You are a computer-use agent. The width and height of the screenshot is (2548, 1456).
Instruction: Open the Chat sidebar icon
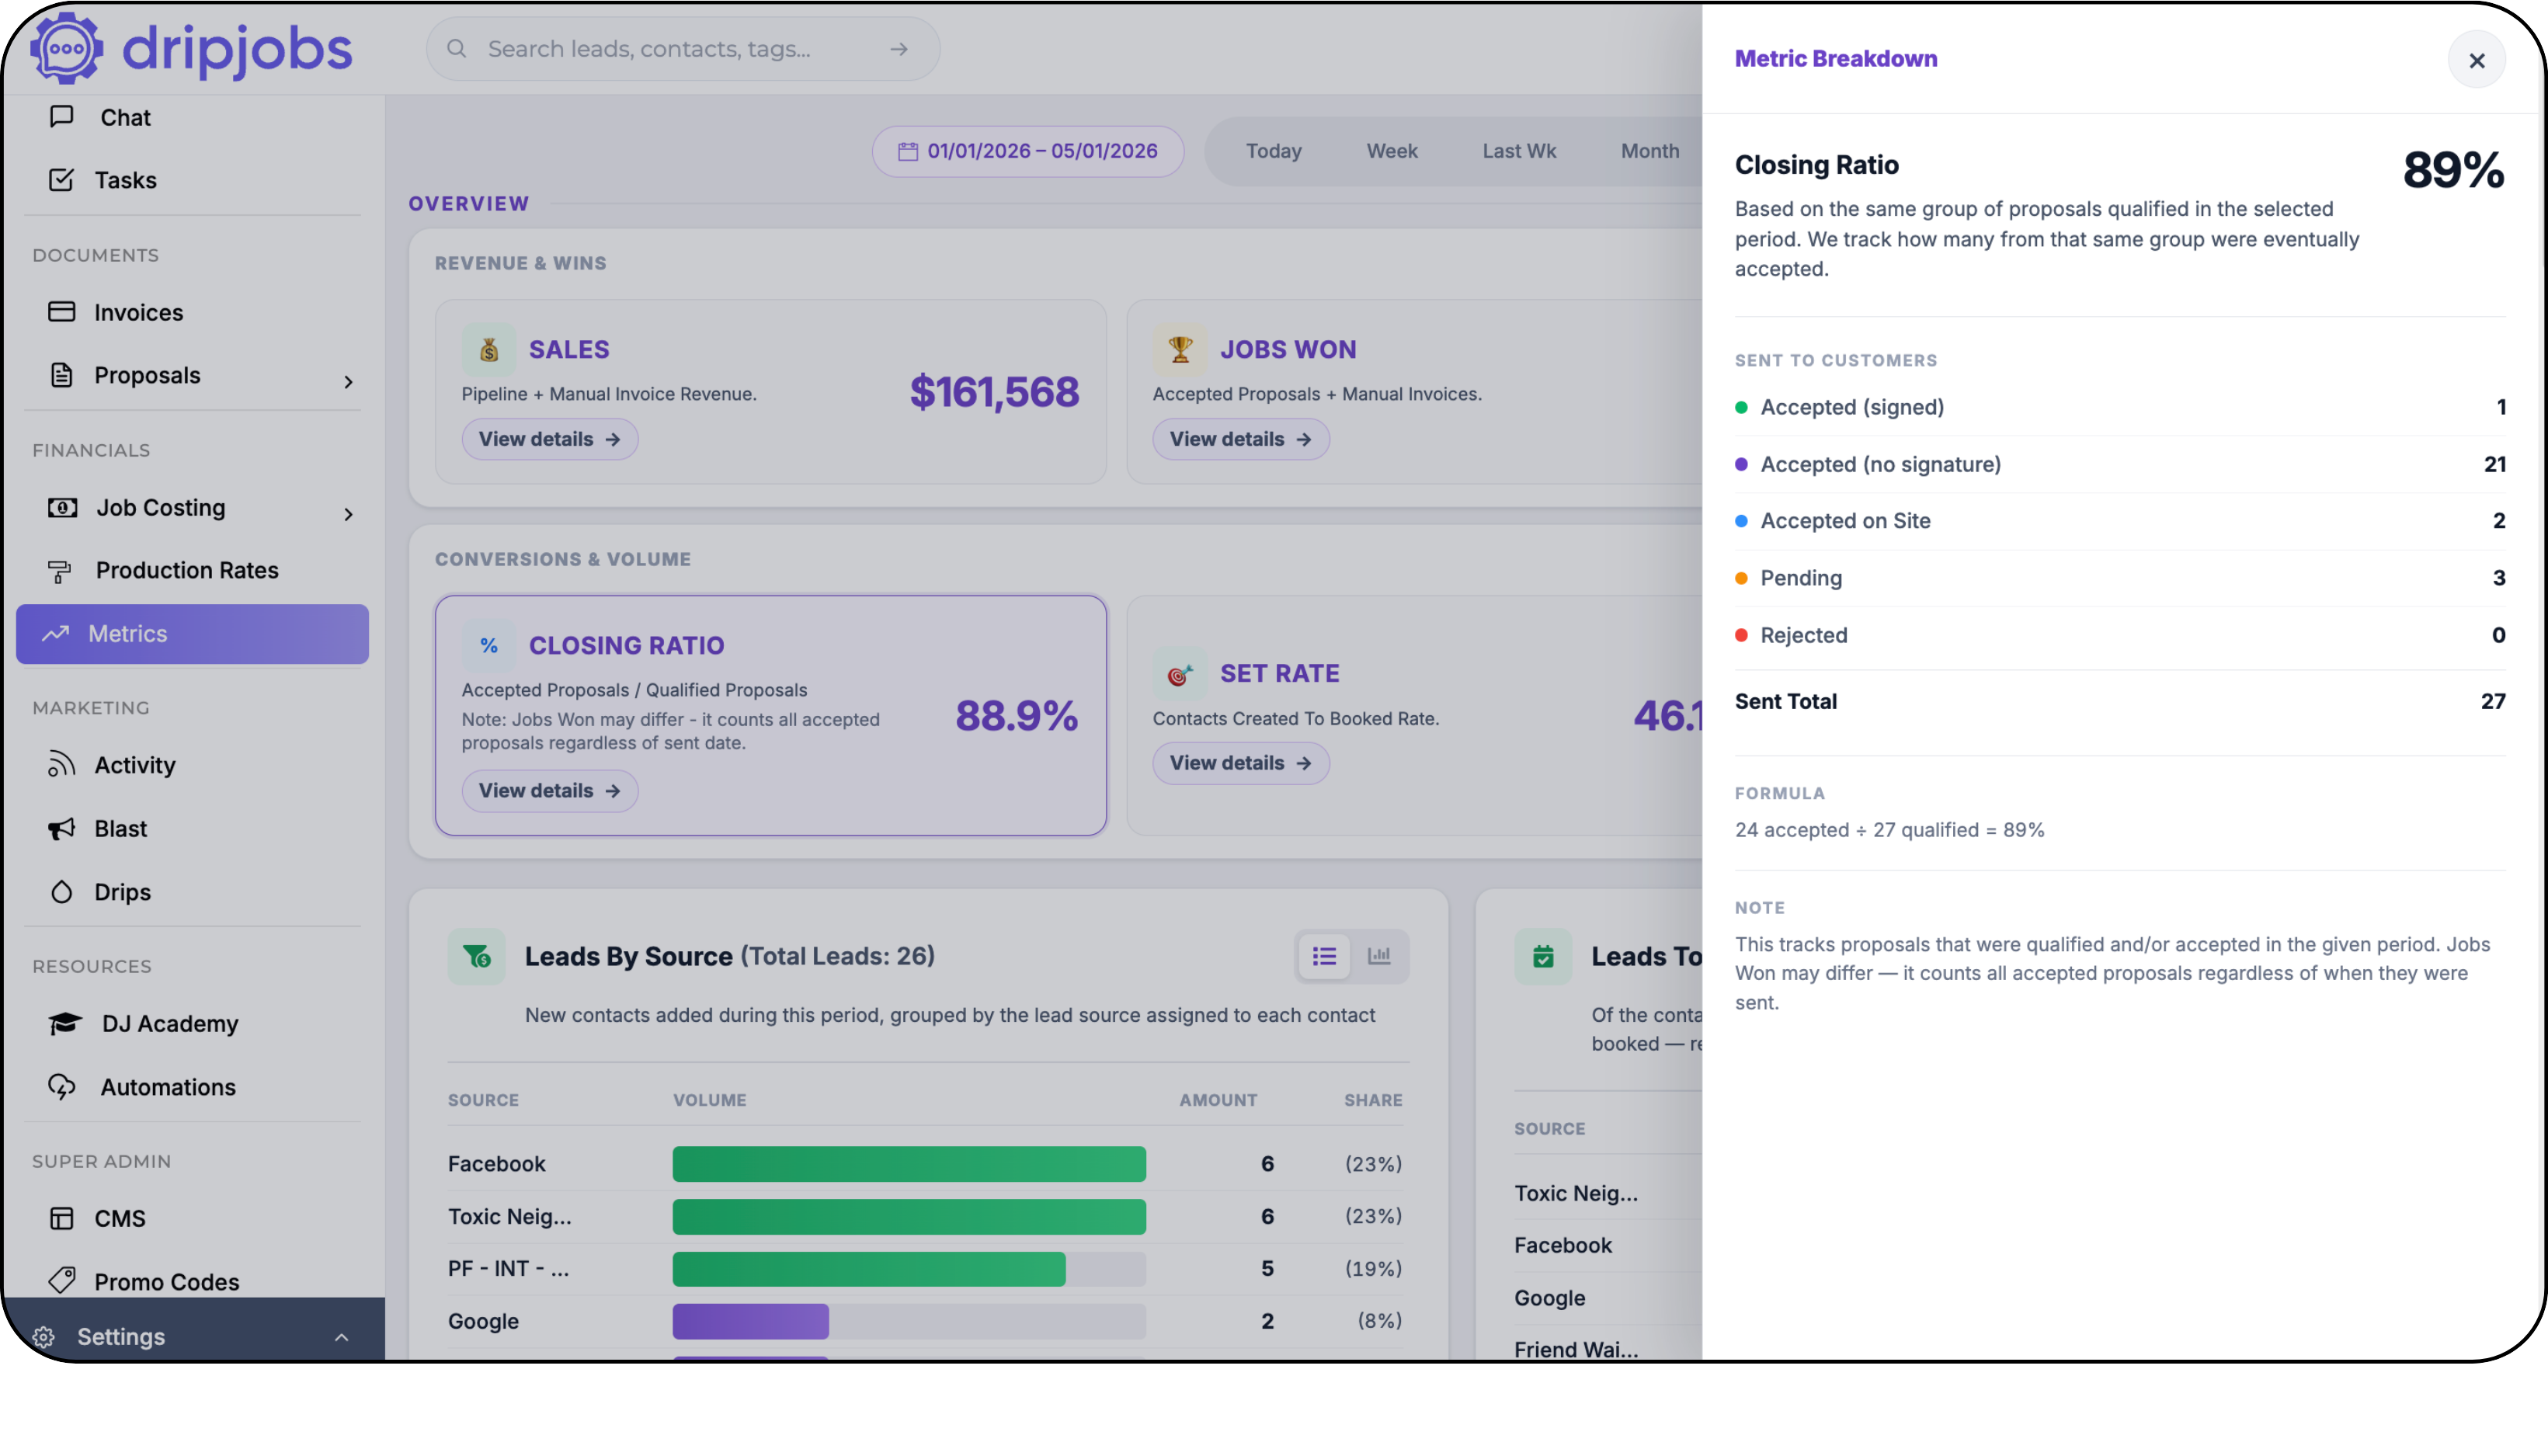(62, 117)
